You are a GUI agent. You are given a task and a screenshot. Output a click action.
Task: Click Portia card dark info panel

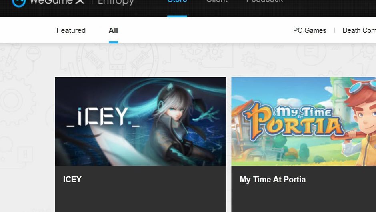304,189
